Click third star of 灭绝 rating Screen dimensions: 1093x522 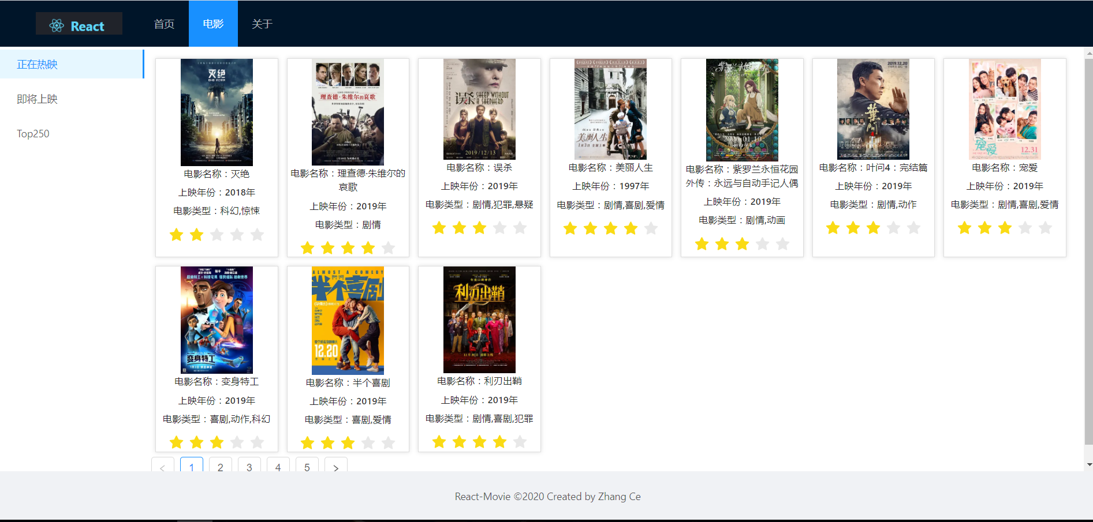point(217,234)
